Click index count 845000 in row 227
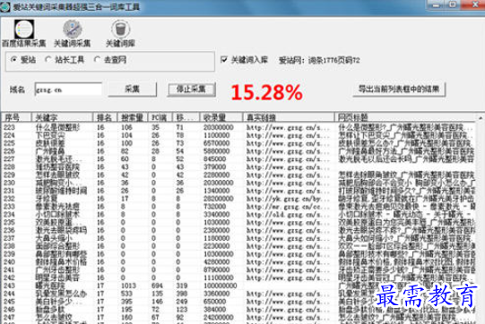Screen dimensions: 485x324 tap(214, 159)
